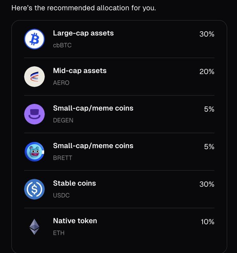Select the 10% value for ETH
The height and width of the screenshot is (253, 237).
(x=208, y=222)
